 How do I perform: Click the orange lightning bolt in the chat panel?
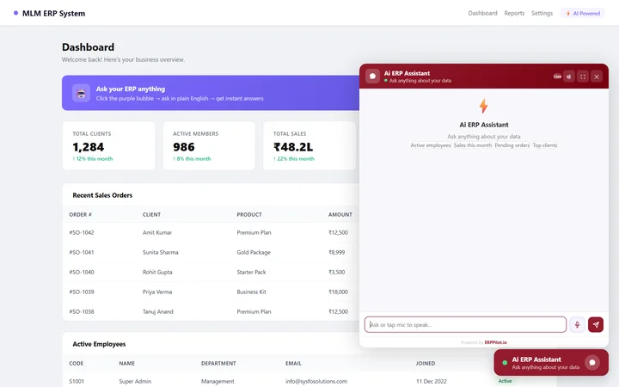pos(483,106)
